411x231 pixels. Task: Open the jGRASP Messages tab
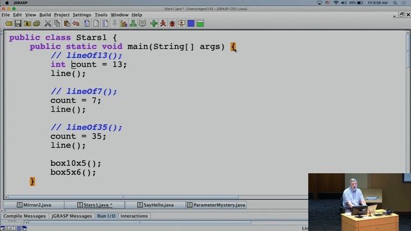tap(71, 216)
